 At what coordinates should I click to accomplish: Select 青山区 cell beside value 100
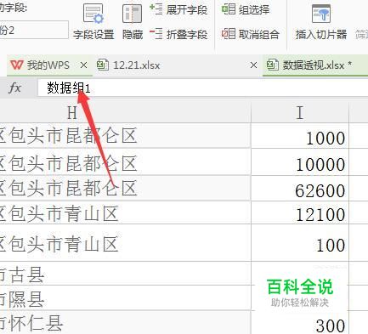125,243
